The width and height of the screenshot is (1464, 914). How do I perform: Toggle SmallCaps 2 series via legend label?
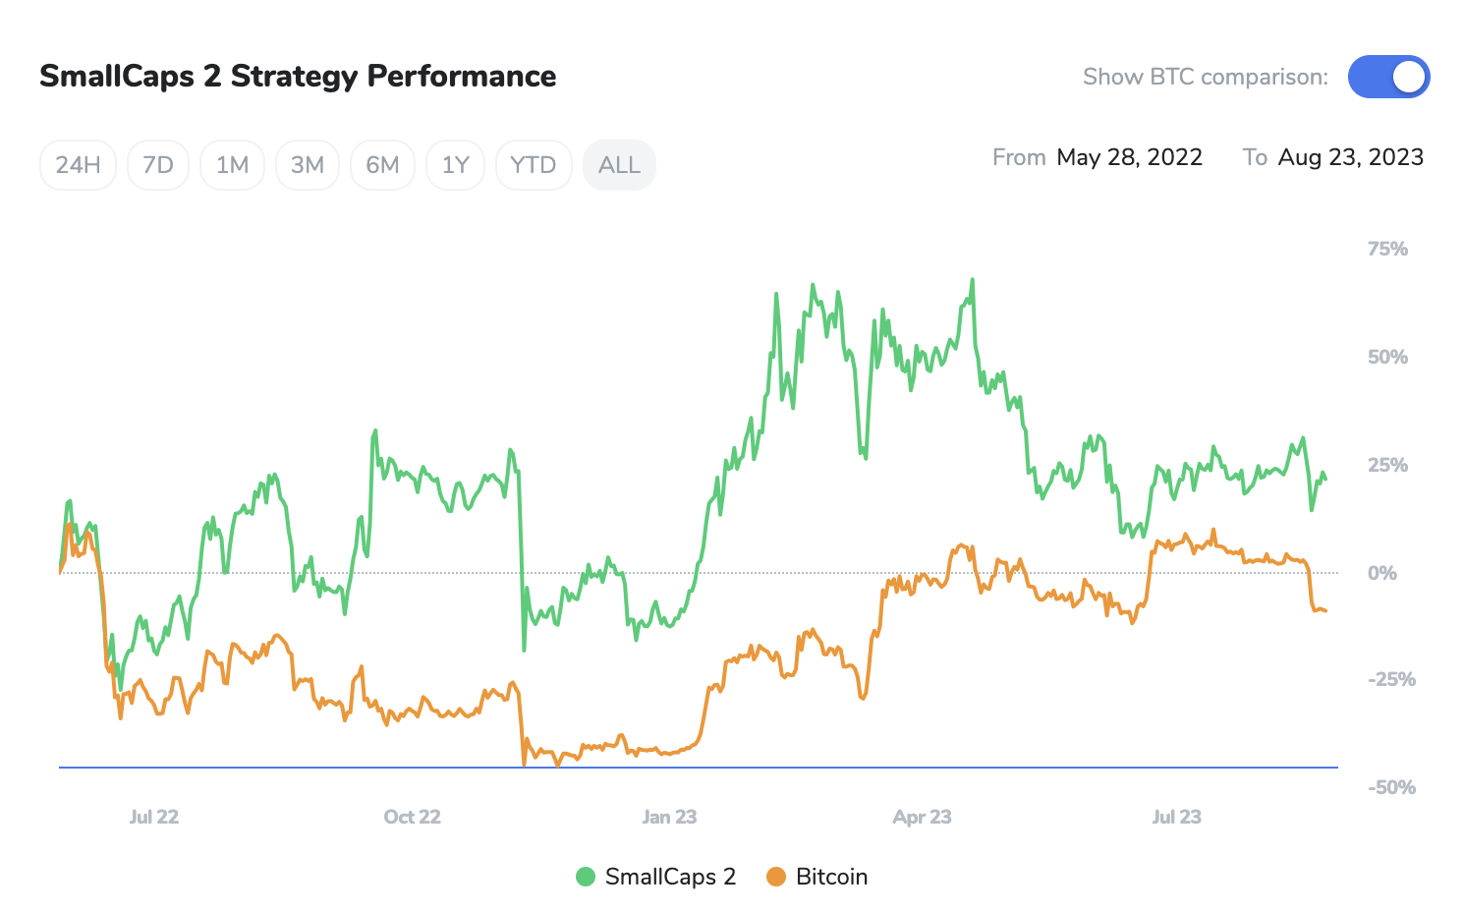[x=670, y=877]
